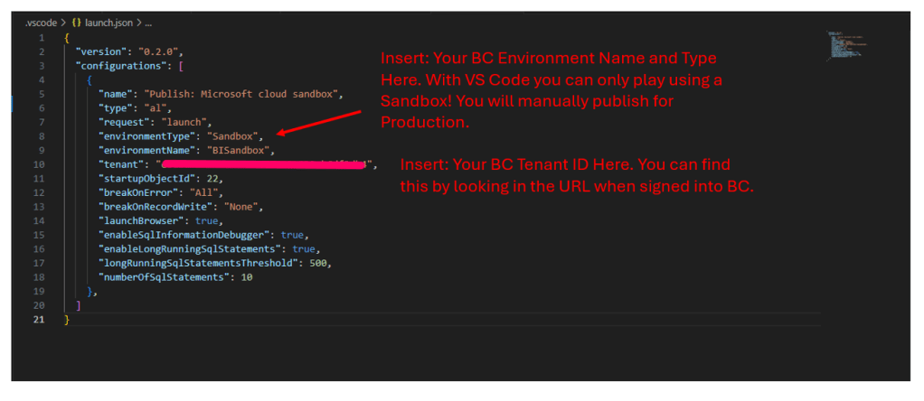This screenshot has height=401, width=924.
Task: Click the "Sandbox" environmentType value
Action: [x=232, y=136]
